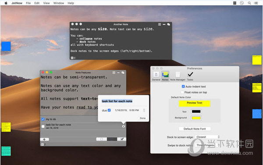Click the circular status icon in menu bar
Screen dimensions: 263x165
(242, 3)
